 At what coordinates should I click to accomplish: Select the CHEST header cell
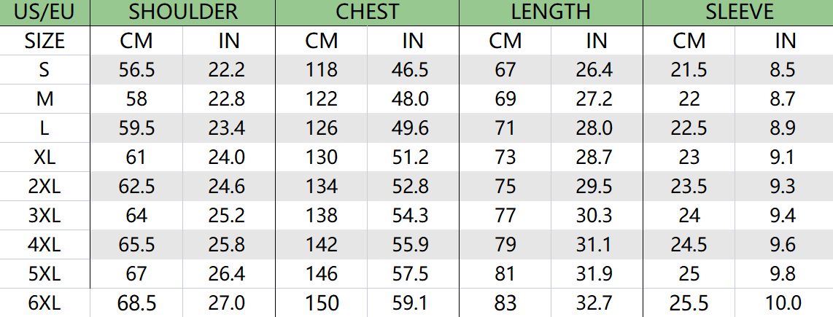tap(367, 12)
